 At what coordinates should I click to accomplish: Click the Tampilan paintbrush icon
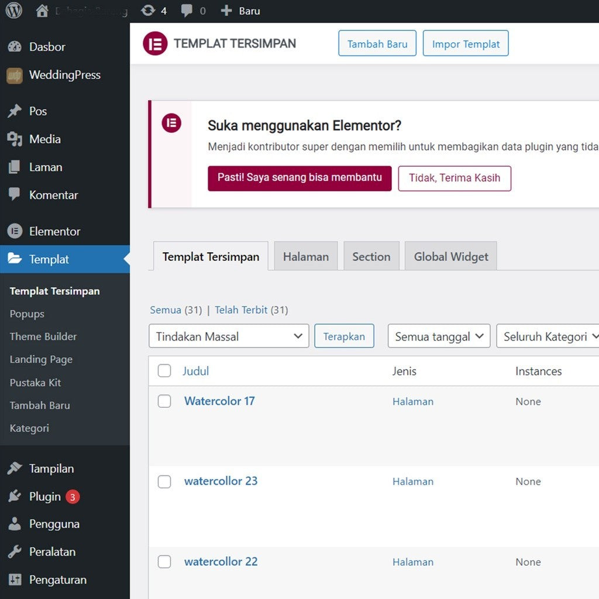(15, 469)
